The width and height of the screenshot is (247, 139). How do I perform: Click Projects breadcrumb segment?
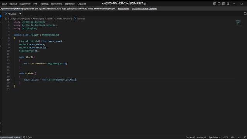point(26,19)
